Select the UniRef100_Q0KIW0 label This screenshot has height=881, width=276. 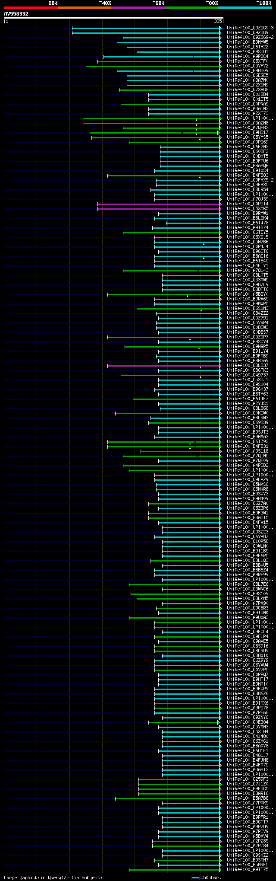[x=248, y=413]
